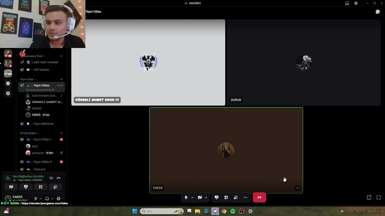The image size is (385, 216).
Task: Open soundboard from call control bar
Action: (236, 197)
